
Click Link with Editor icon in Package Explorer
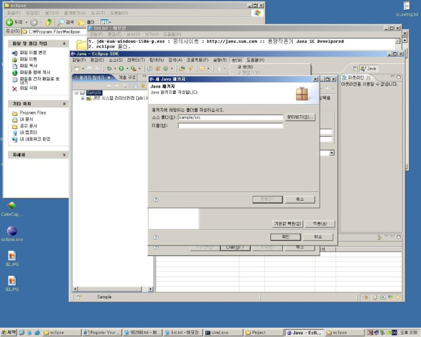[x=143, y=86]
